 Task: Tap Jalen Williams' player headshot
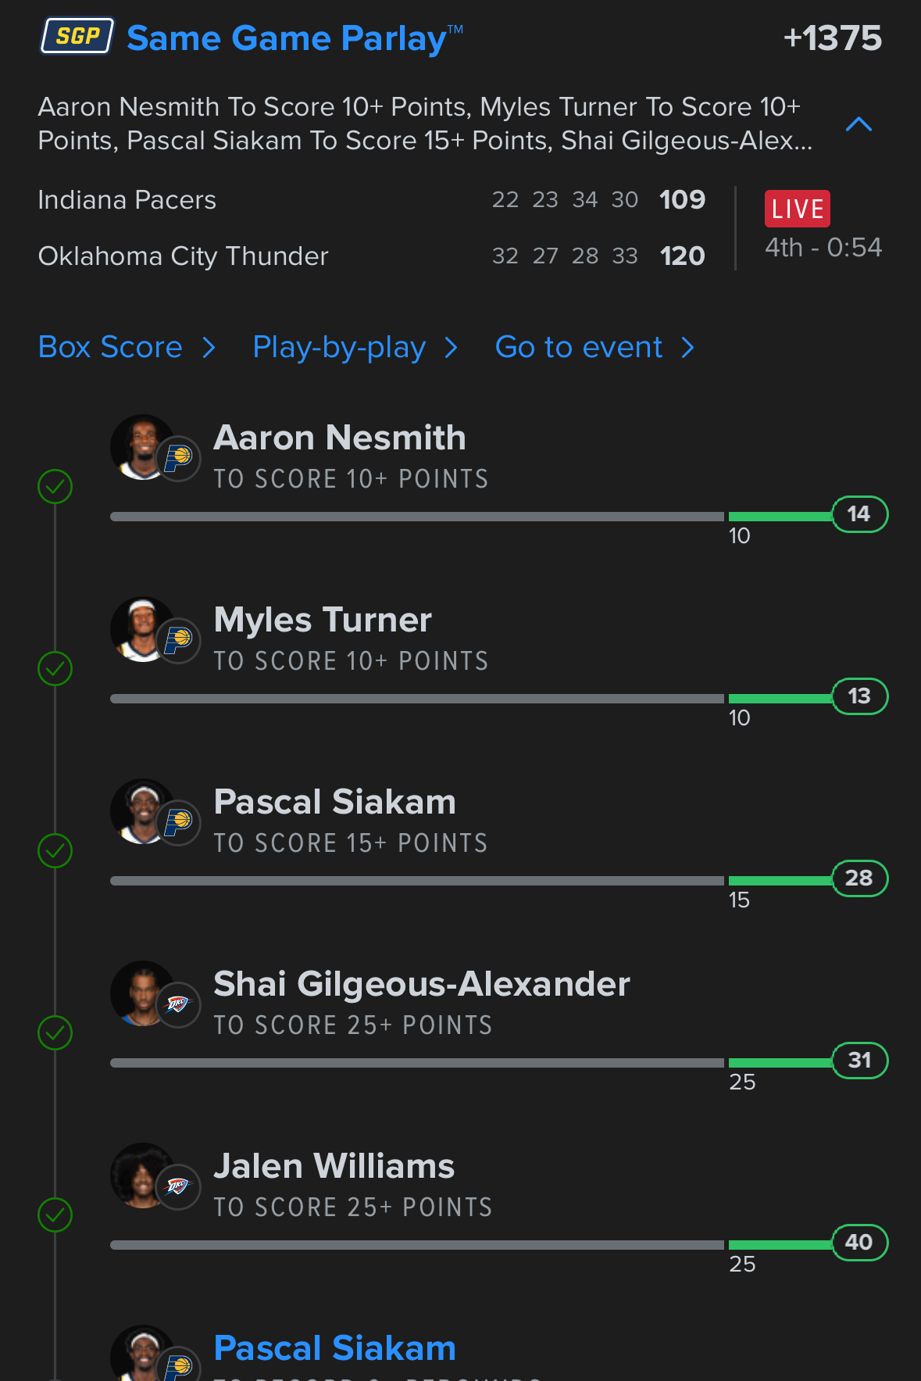pyautogui.click(x=141, y=1175)
